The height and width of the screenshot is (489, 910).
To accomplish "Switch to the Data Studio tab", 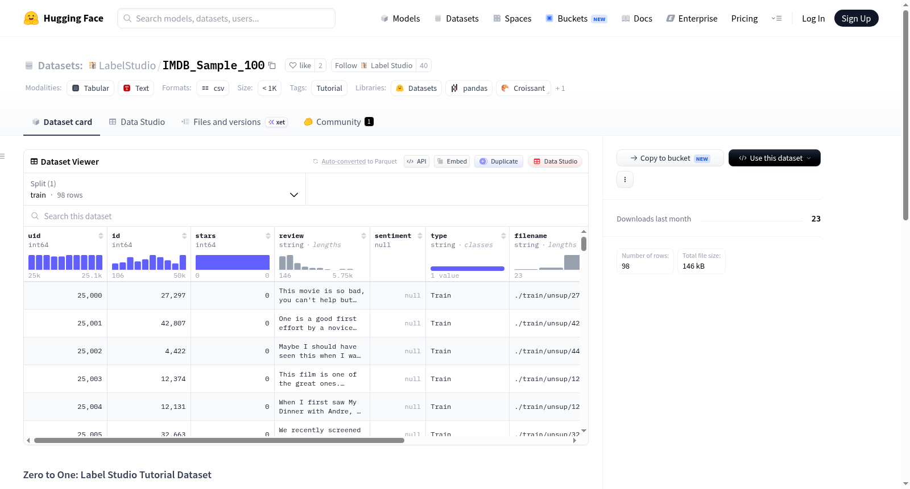I will [137, 122].
